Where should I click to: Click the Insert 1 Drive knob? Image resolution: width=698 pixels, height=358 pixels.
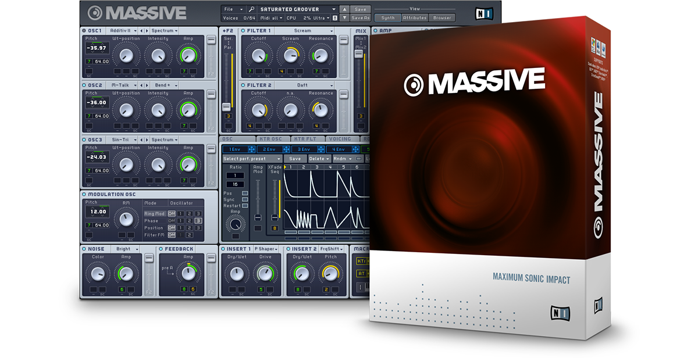(266, 273)
